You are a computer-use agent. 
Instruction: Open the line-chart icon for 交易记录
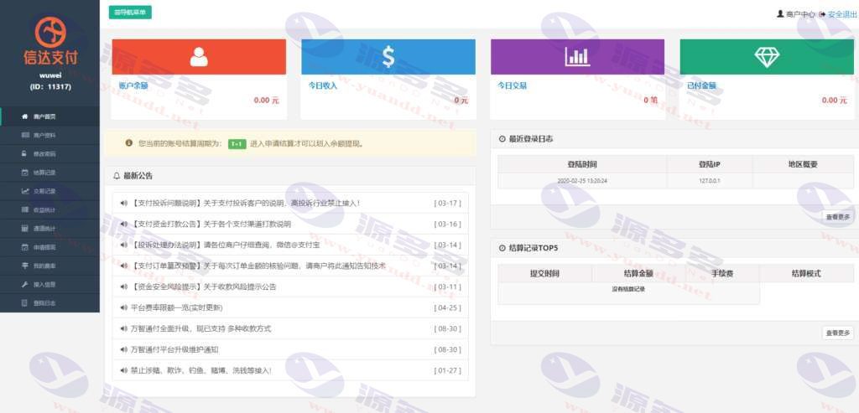24,191
